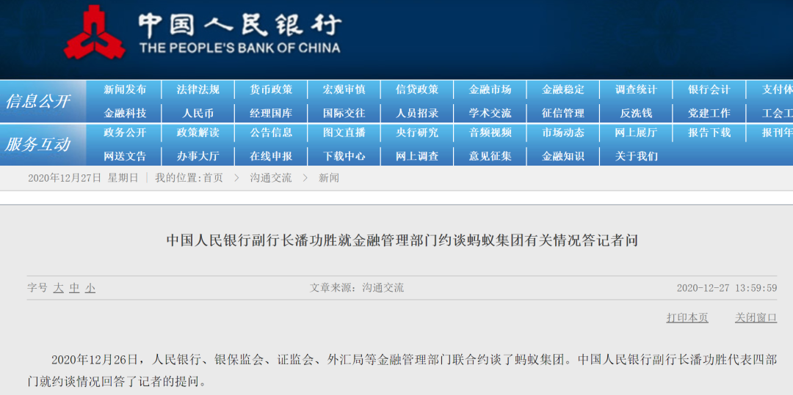Select the 新闻 breadcrumb item
The height and width of the screenshot is (395, 793).
tap(329, 177)
